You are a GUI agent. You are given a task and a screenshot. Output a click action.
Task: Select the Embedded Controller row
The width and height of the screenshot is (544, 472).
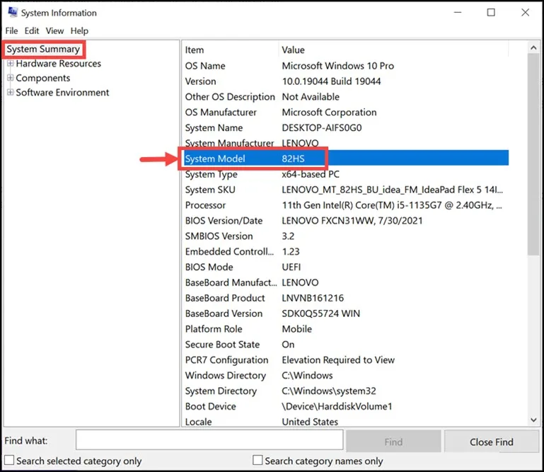[x=345, y=251]
